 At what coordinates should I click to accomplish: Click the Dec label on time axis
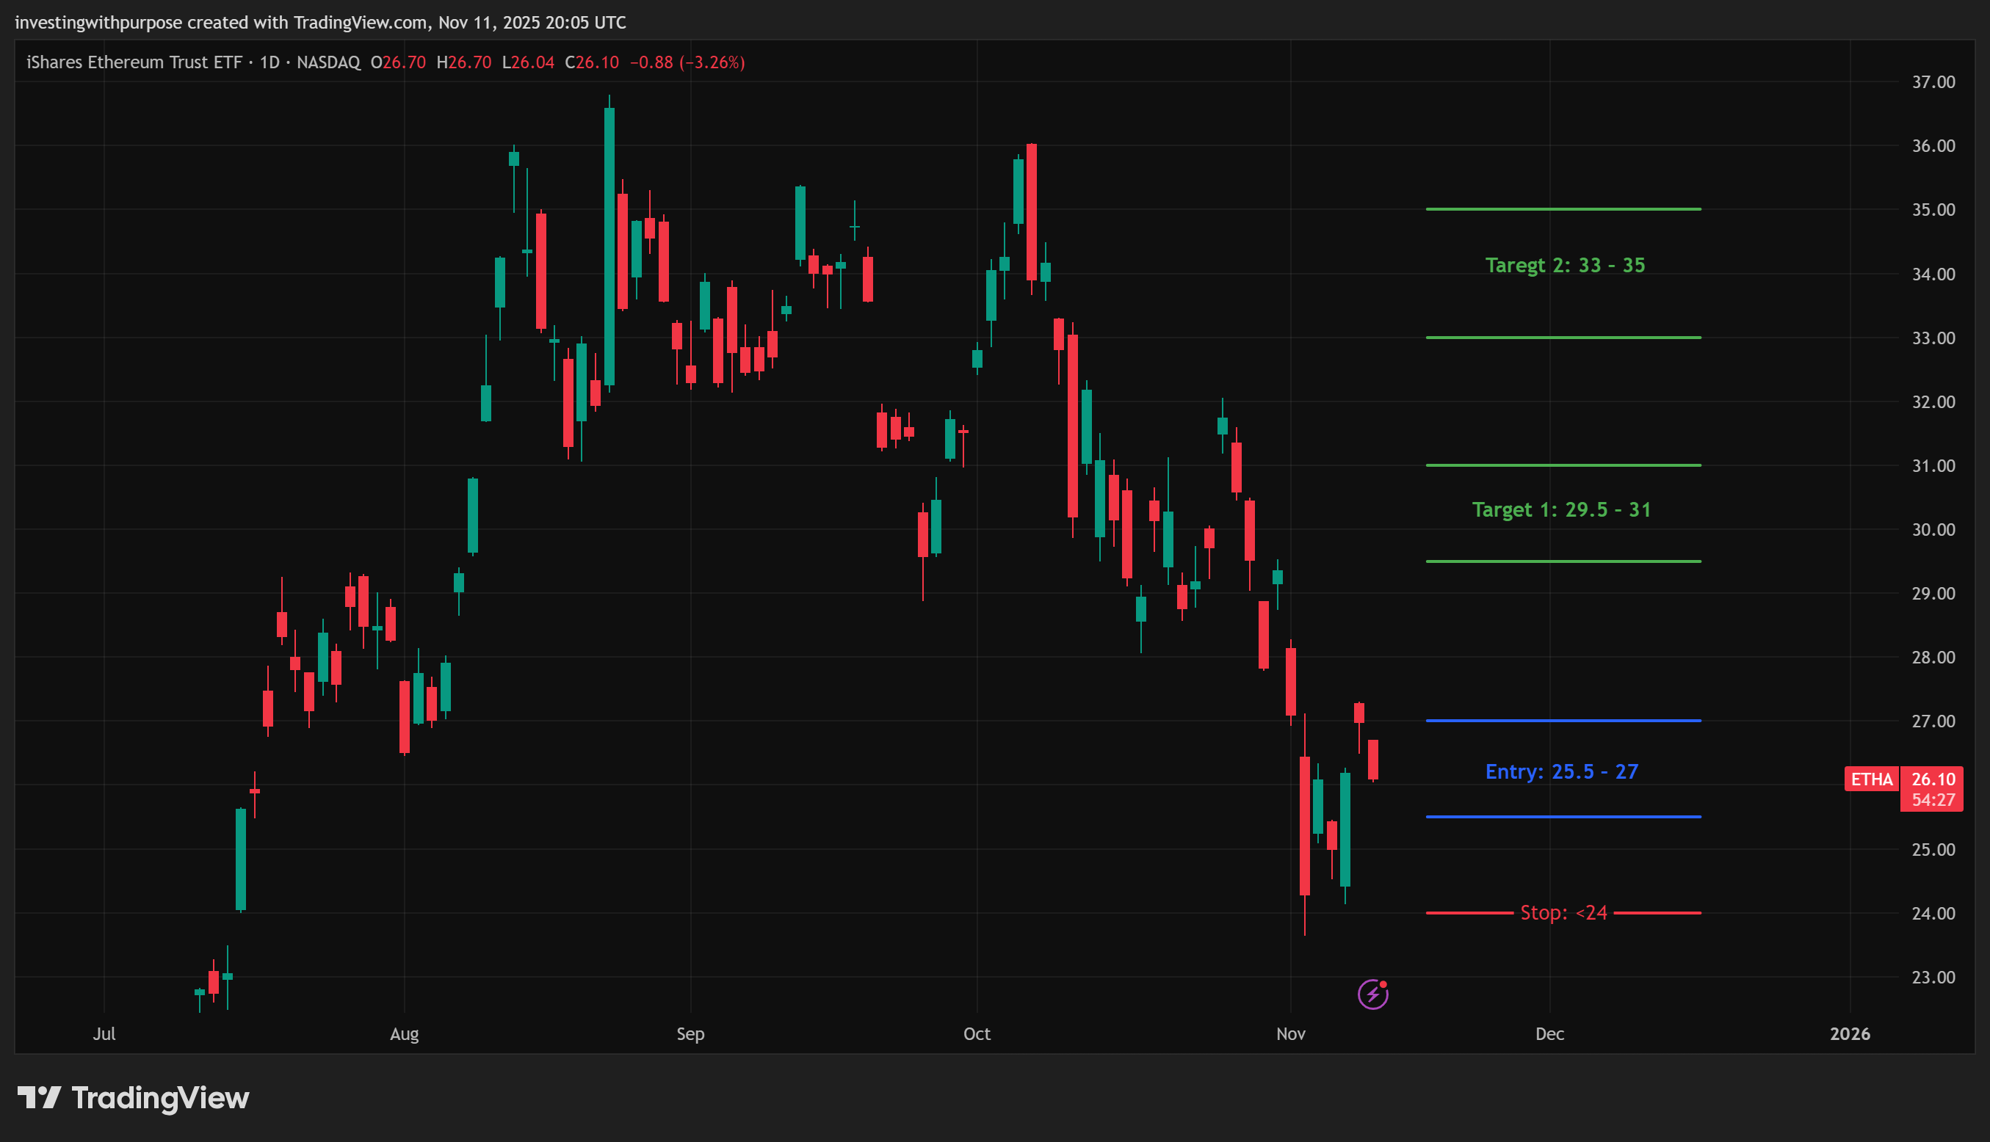pos(1550,1034)
